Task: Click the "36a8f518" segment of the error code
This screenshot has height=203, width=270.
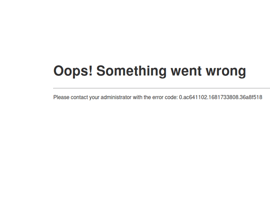Action: tap(251, 97)
